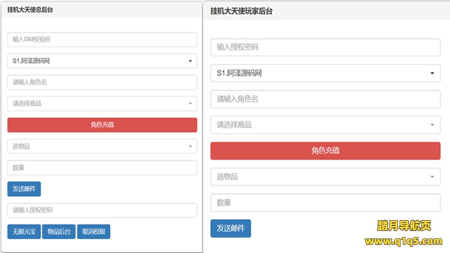The image size is (450, 253).
Task: Click the 请输入角色名 field in the left panel
Action: click(102, 82)
